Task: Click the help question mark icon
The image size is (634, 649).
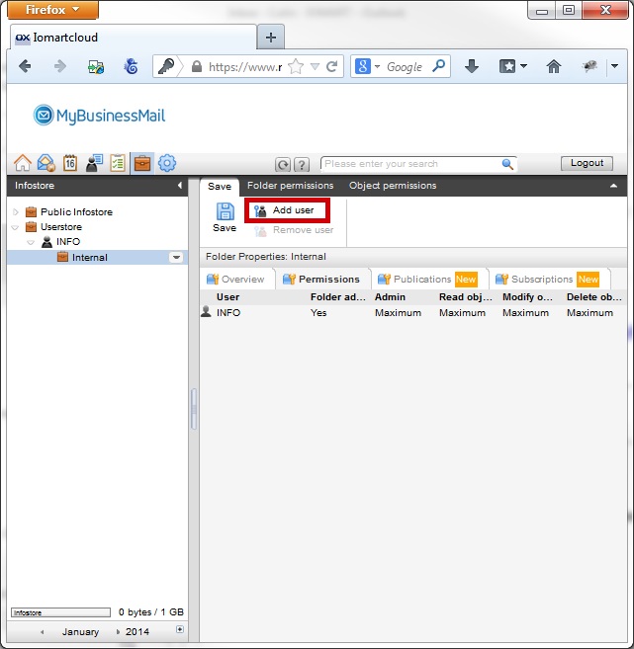Action: [302, 164]
